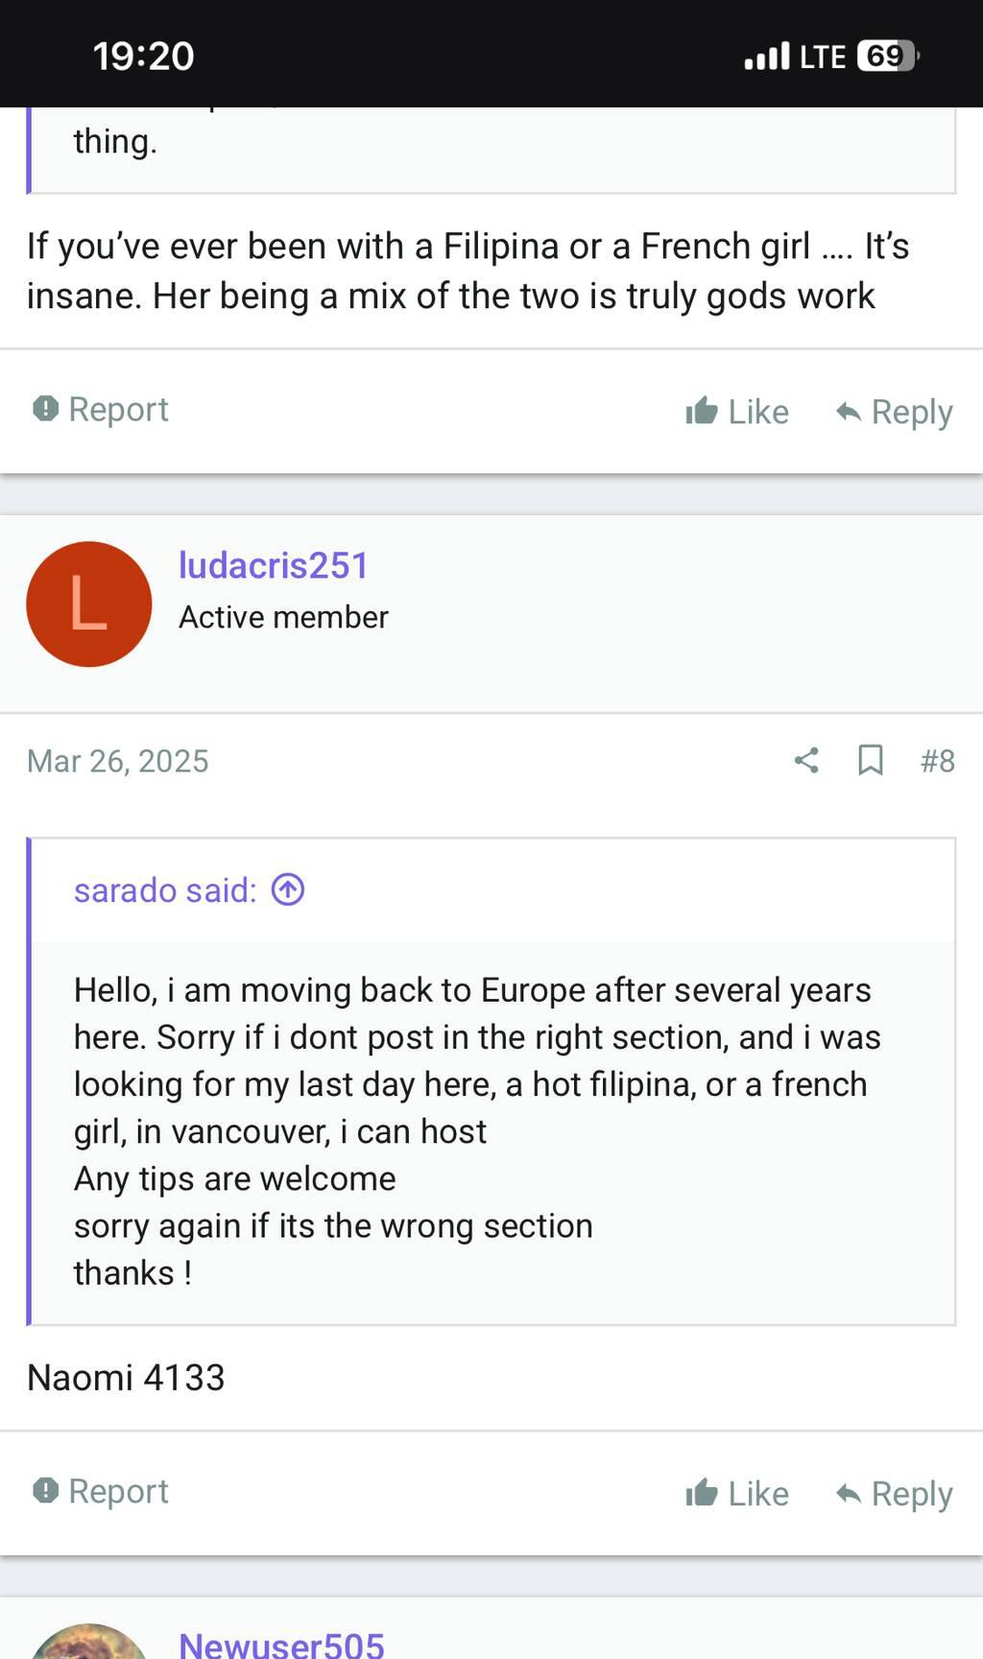
Task: Report the Filipina/French girl post
Action: coord(101,410)
